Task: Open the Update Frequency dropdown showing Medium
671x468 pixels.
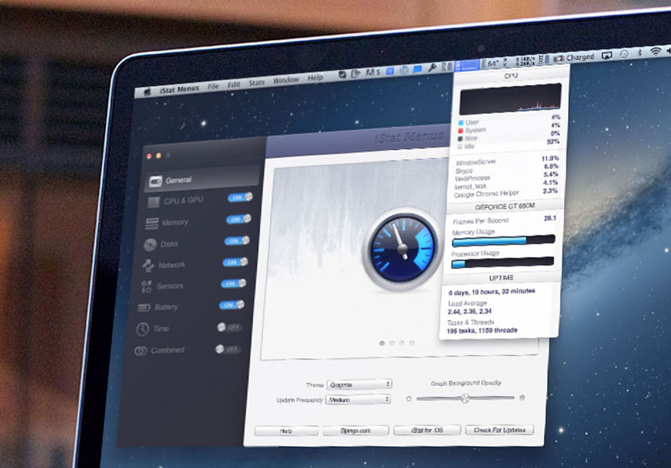Action: (x=358, y=400)
